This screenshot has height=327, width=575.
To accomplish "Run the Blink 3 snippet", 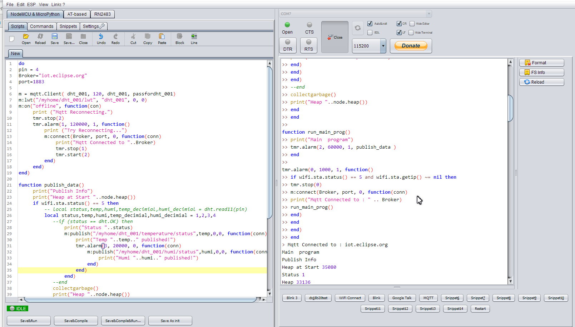I will pos(292,298).
